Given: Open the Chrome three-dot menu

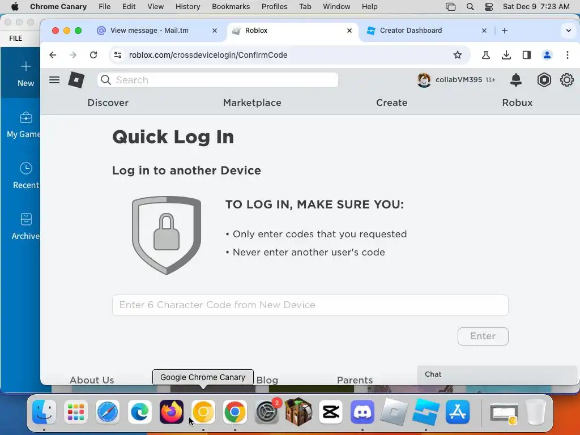Looking at the screenshot, I should click(x=568, y=55).
